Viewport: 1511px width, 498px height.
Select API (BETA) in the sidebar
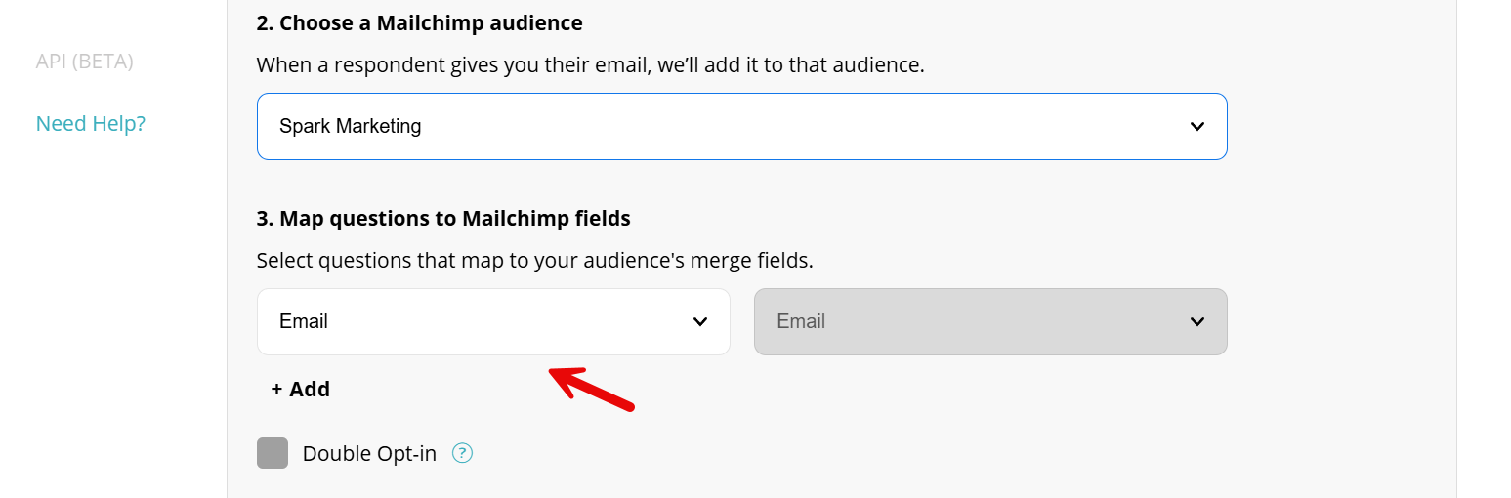(x=85, y=62)
